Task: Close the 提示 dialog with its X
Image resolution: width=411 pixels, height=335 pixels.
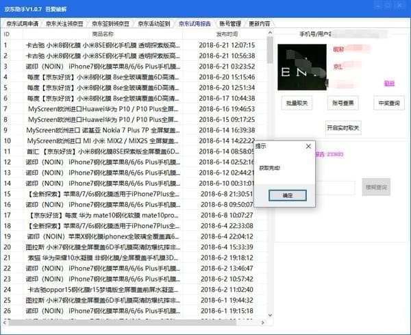Action: (x=308, y=146)
